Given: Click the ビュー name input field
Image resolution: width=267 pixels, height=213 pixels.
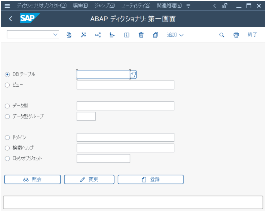Looking at the screenshot, I should click(x=125, y=85).
